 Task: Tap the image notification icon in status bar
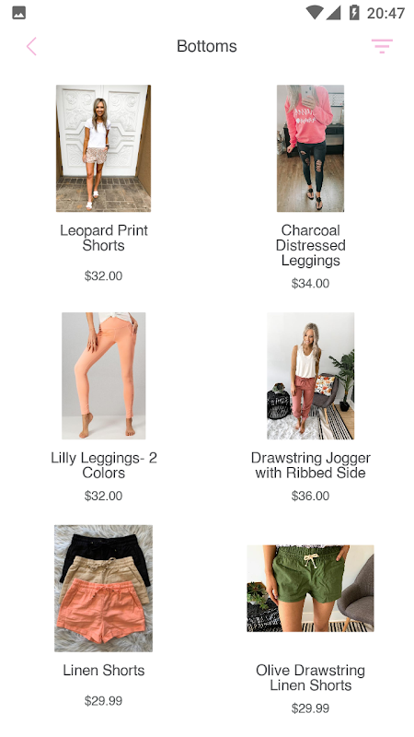(x=18, y=13)
